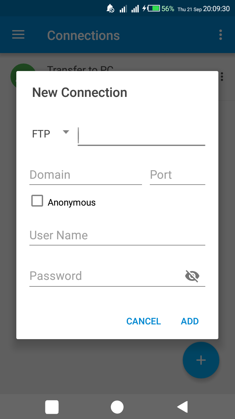Open the Transfer to PC item menu
Viewport: 235px width, 419px height.
click(222, 76)
